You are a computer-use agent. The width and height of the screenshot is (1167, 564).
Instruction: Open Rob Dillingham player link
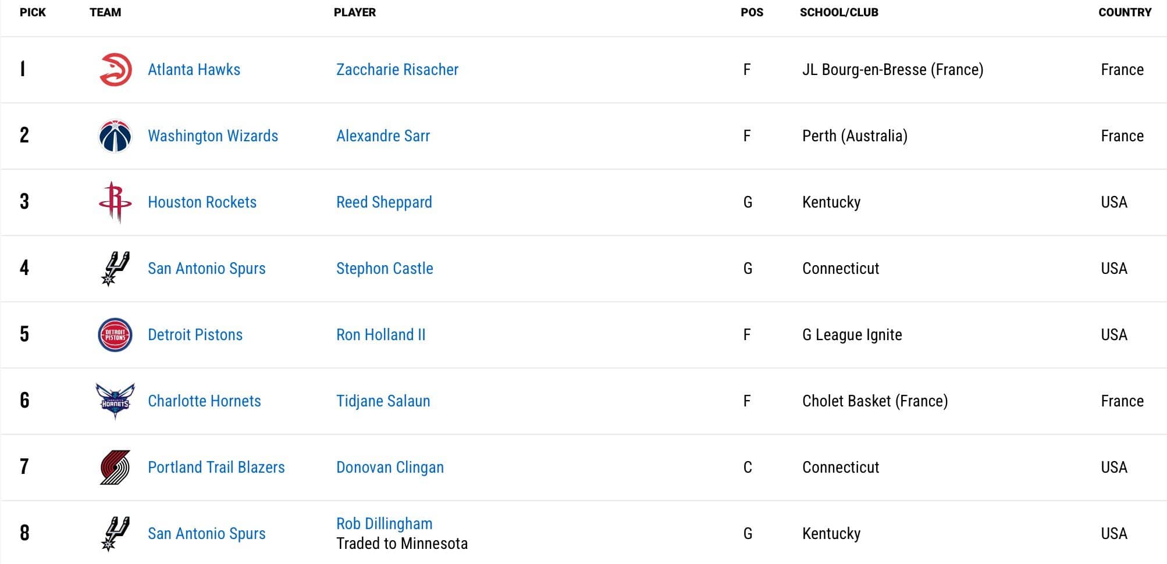pyautogui.click(x=384, y=524)
